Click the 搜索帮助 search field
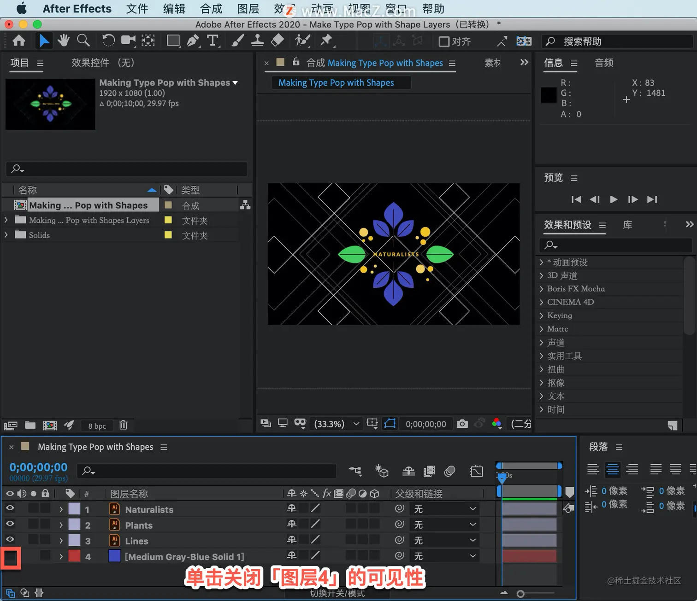Screen dimensions: 697x601 coord(618,41)
